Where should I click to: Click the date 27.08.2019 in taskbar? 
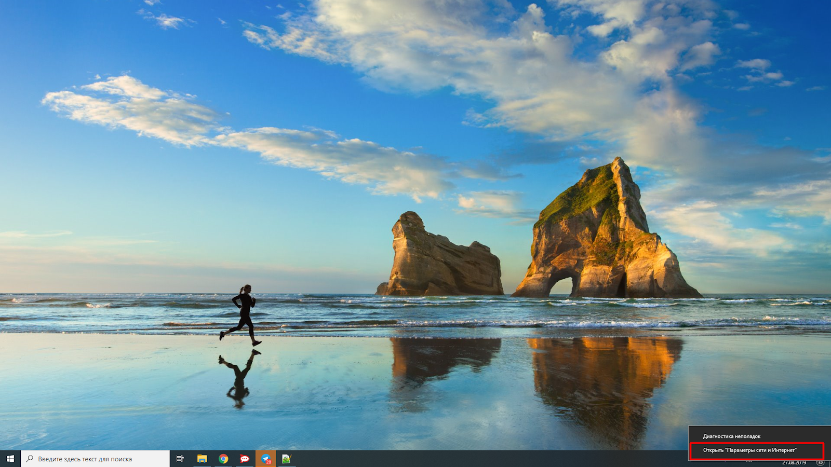tap(794, 463)
